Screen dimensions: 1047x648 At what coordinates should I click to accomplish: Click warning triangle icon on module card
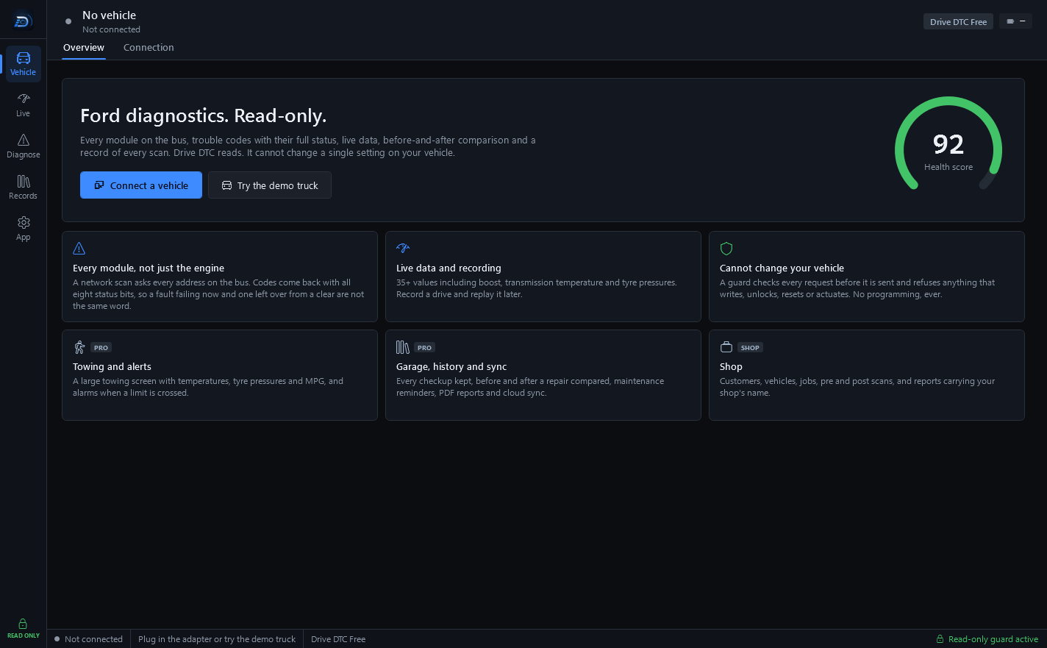(x=79, y=249)
